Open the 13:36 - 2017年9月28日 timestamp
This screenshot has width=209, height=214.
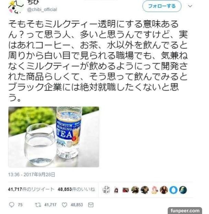(32, 175)
